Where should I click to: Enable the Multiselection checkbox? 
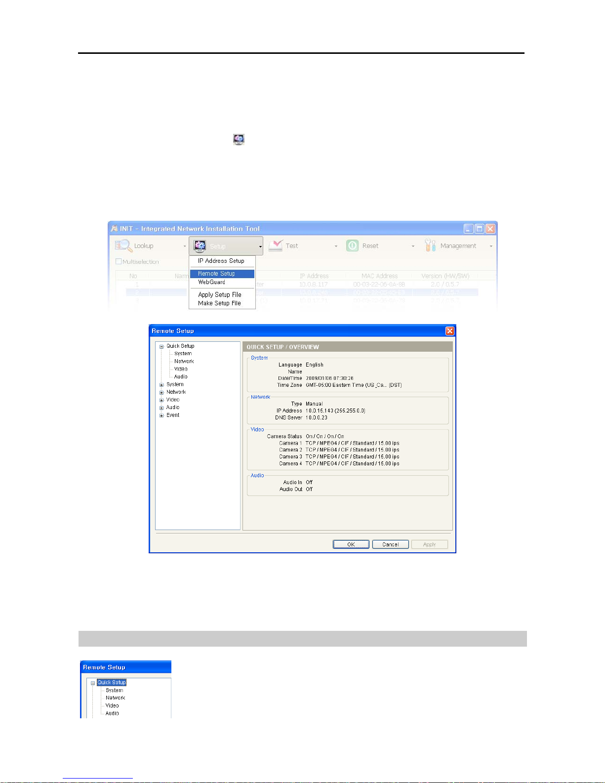click(119, 261)
